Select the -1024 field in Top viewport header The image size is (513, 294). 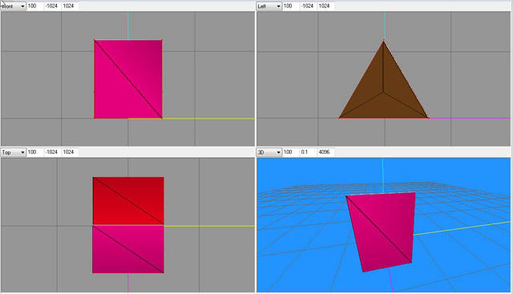click(52, 152)
